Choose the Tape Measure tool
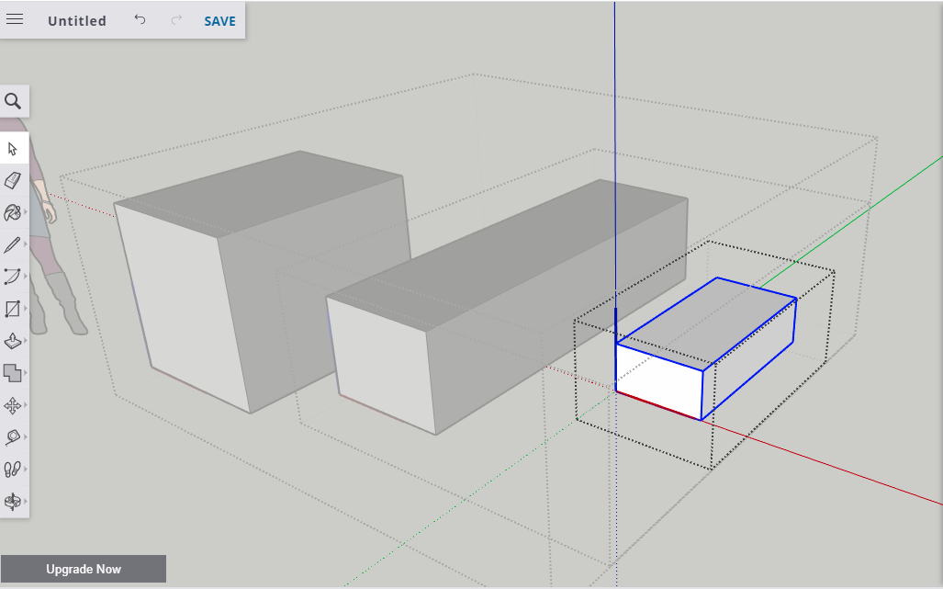943x589 pixels. [11, 437]
